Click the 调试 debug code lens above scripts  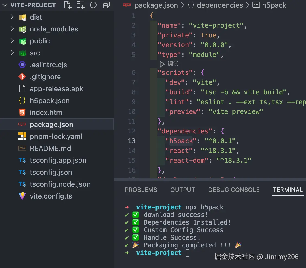[173, 63]
